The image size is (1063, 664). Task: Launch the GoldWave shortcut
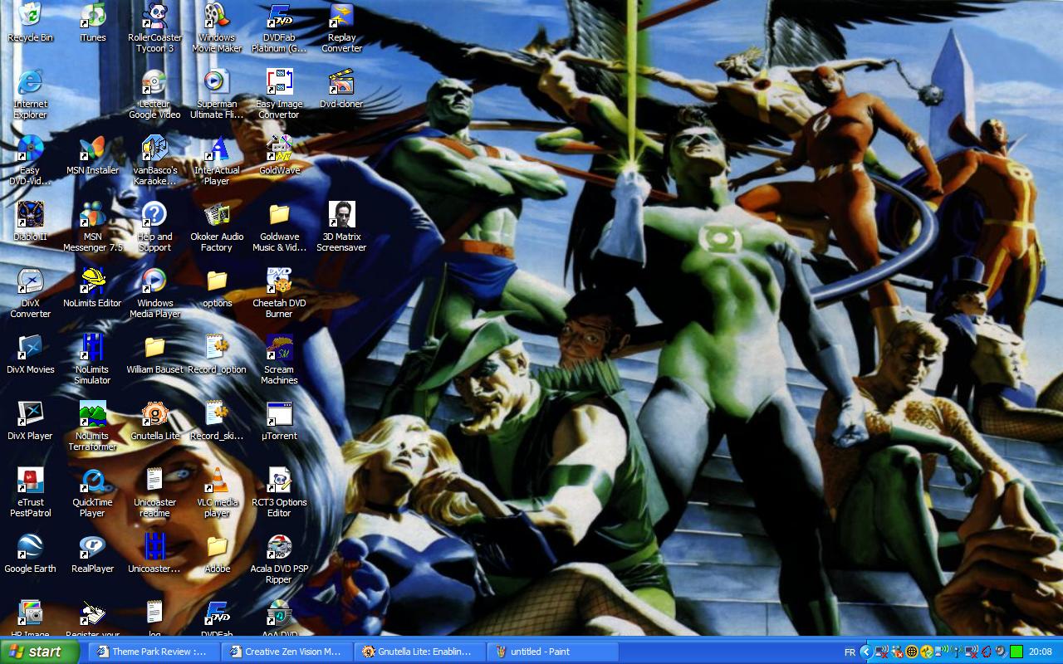coord(279,155)
